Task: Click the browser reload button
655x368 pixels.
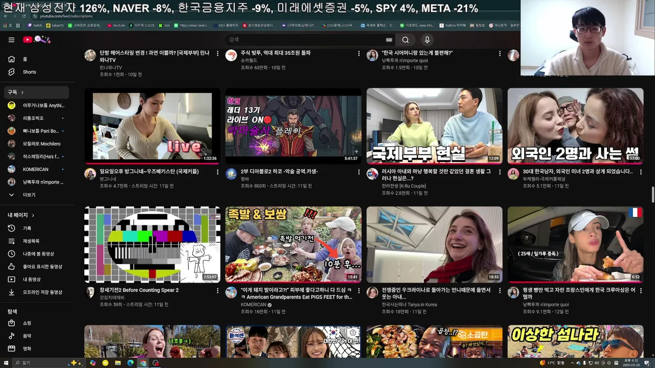Action: (x=24, y=16)
